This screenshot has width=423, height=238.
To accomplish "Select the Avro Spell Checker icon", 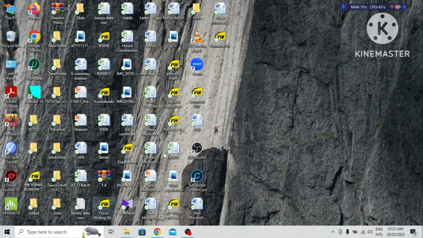I will (x=11, y=153).
